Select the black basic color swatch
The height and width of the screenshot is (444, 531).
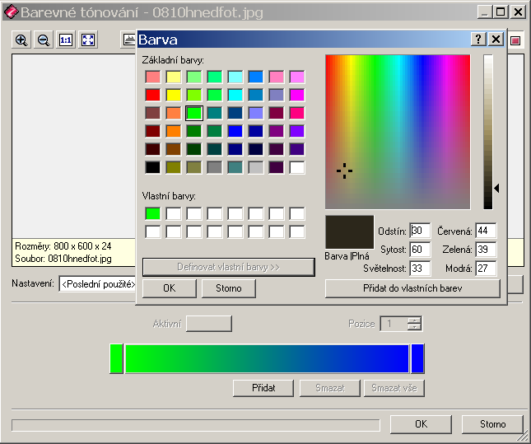click(x=153, y=167)
